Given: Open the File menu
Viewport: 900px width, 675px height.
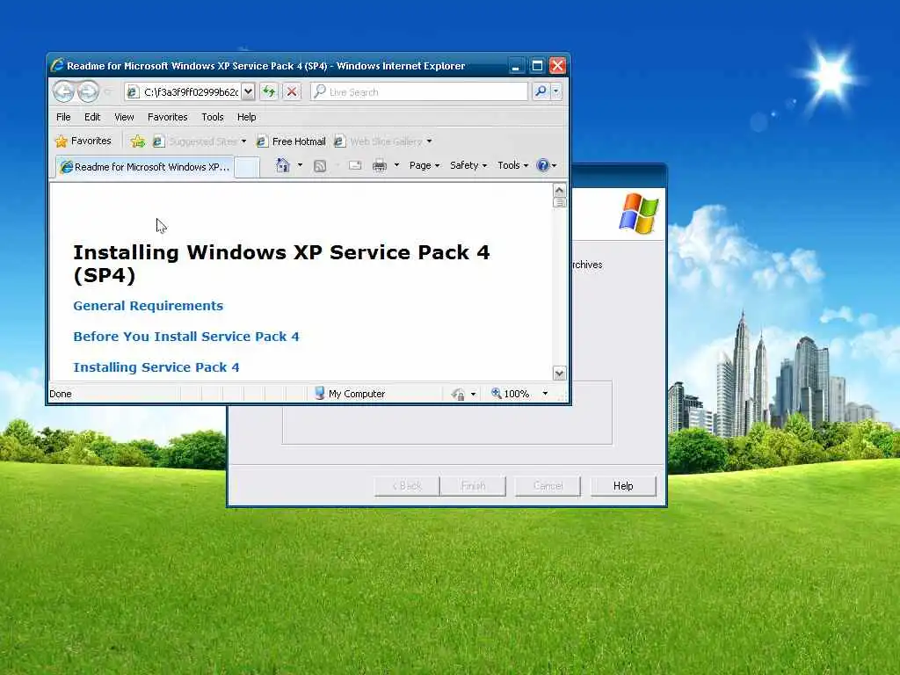Looking at the screenshot, I should [63, 117].
